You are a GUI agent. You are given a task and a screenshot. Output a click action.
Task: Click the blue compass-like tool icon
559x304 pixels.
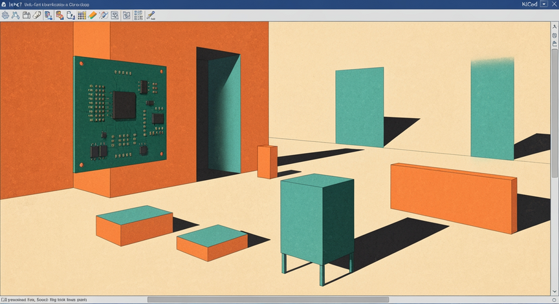tap(16, 15)
